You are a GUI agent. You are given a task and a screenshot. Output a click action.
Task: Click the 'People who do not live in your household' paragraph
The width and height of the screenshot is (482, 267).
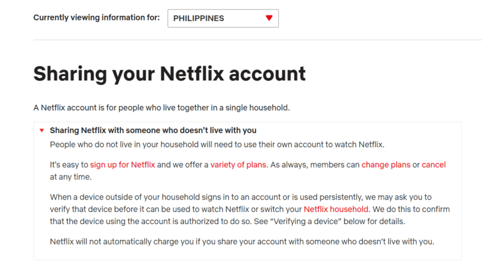coord(216,145)
